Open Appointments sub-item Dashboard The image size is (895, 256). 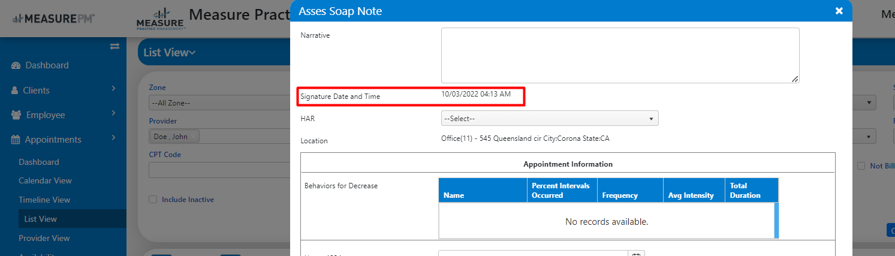[x=39, y=162]
